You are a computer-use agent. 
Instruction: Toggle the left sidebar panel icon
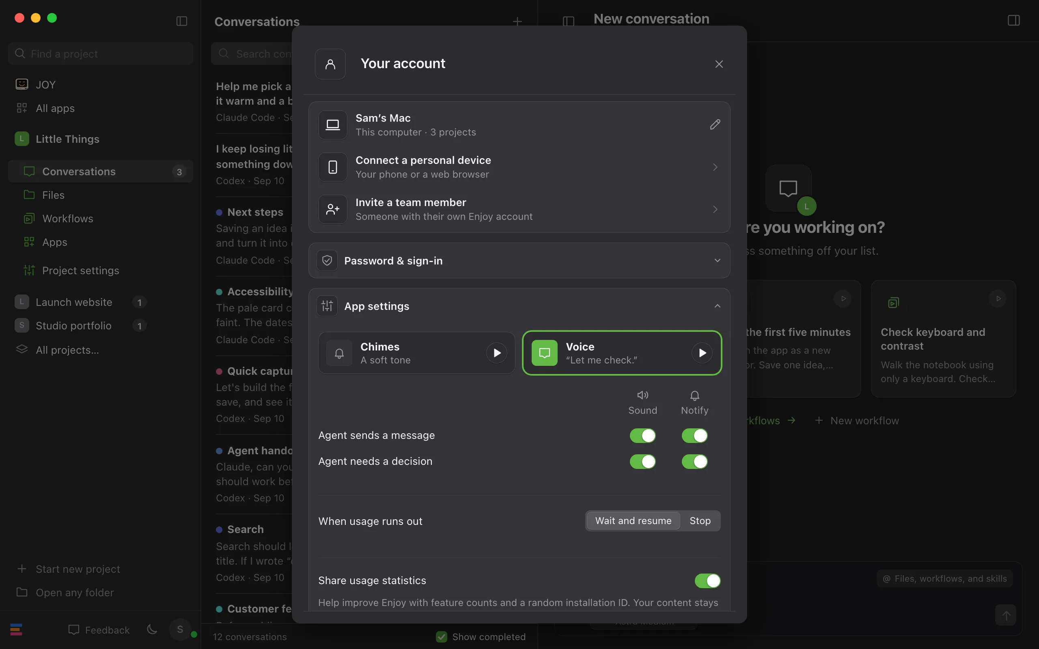[x=181, y=21]
